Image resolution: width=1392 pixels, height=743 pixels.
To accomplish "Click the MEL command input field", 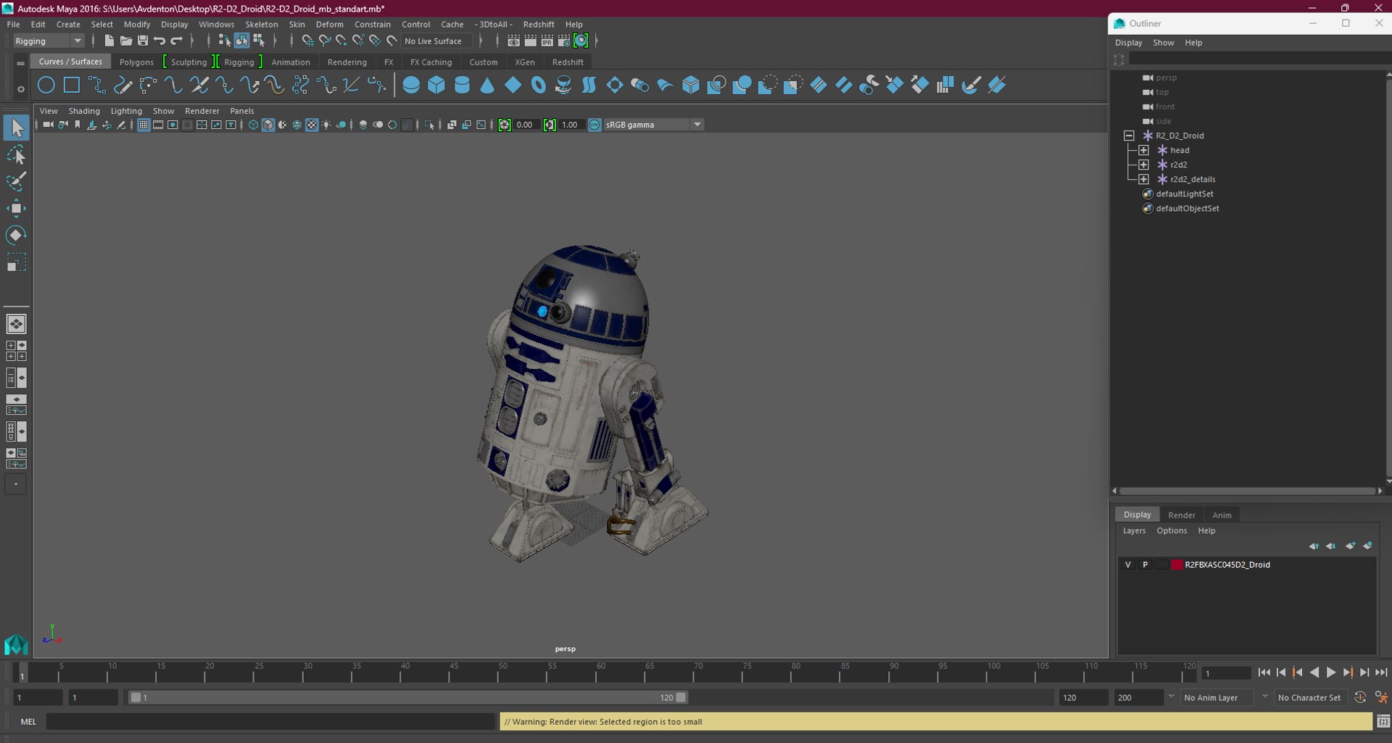I will pyautogui.click(x=270, y=721).
